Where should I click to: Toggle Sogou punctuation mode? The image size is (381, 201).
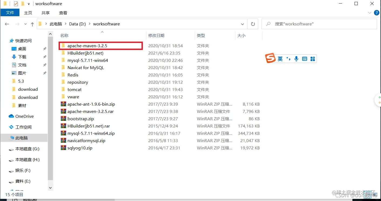coord(288,59)
